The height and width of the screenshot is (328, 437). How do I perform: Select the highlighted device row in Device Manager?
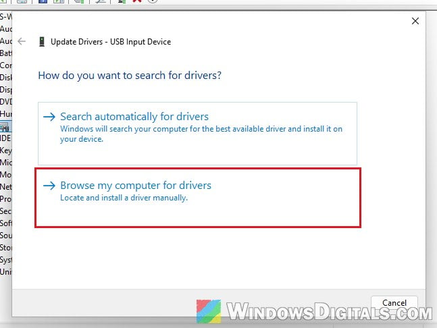[5, 127]
